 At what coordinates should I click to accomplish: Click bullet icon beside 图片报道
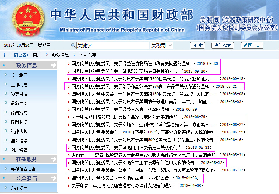coord(6,150)
